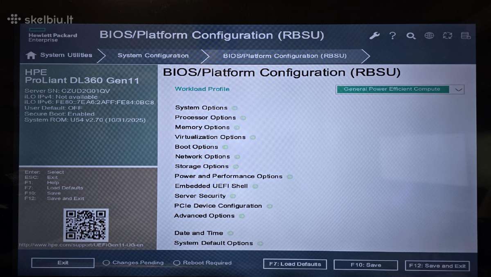Open System Options menu

click(x=201, y=108)
